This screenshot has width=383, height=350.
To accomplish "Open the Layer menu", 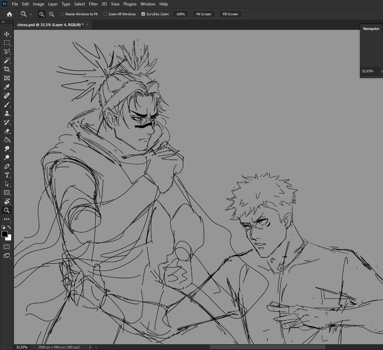I will 53,4.
